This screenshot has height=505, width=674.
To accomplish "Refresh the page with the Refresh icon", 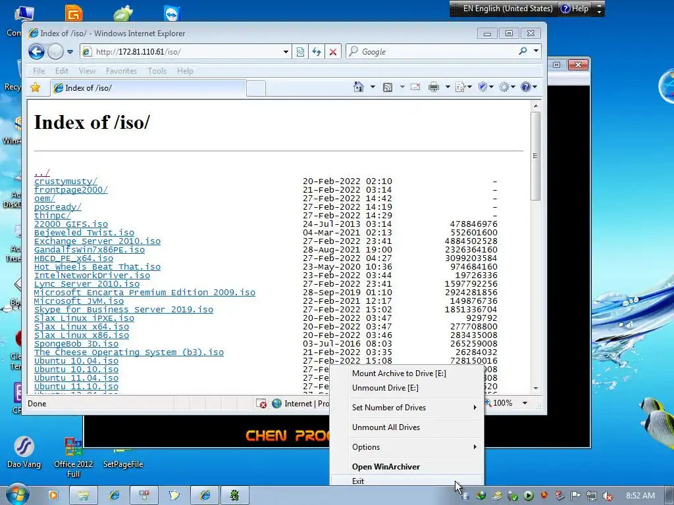I will (x=317, y=52).
